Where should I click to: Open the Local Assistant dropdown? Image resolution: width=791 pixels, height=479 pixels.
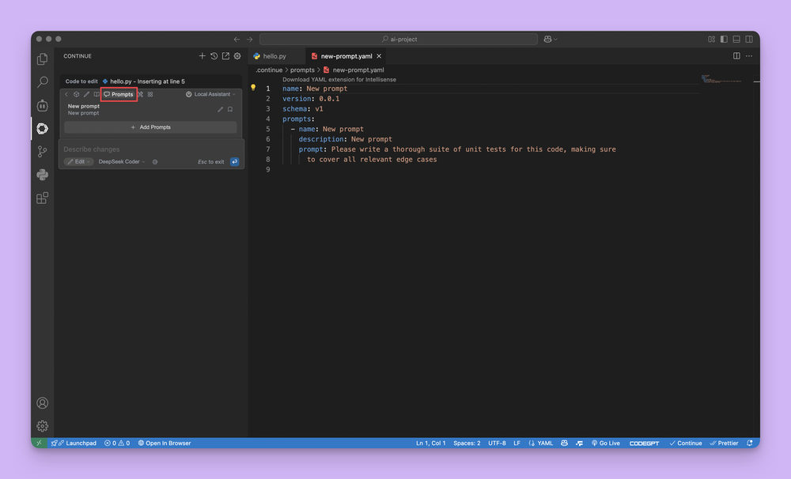[x=210, y=94]
